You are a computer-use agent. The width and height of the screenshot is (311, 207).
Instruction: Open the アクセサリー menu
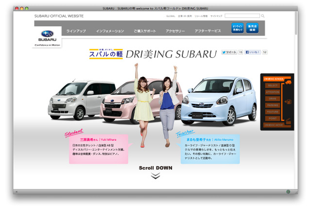coord(175,31)
